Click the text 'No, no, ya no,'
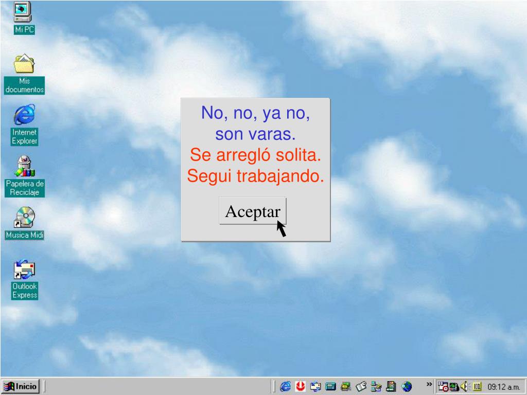The width and height of the screenshot is (527, 395). [x=255, y=113]
